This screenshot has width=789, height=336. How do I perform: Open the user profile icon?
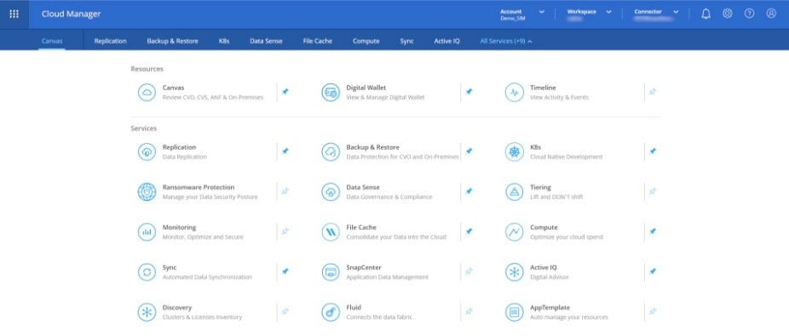point(771,14)
